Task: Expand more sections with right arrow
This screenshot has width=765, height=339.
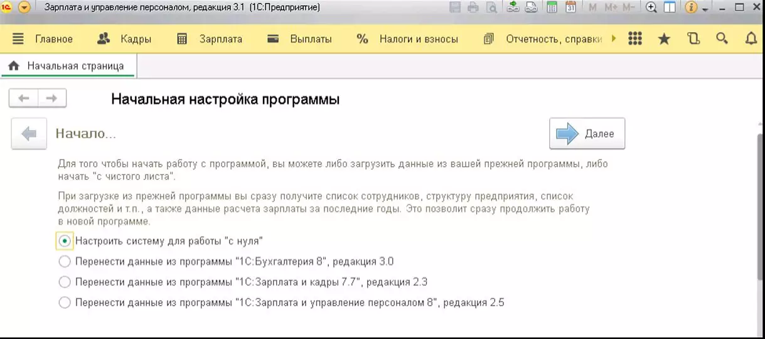Action: 613,38
